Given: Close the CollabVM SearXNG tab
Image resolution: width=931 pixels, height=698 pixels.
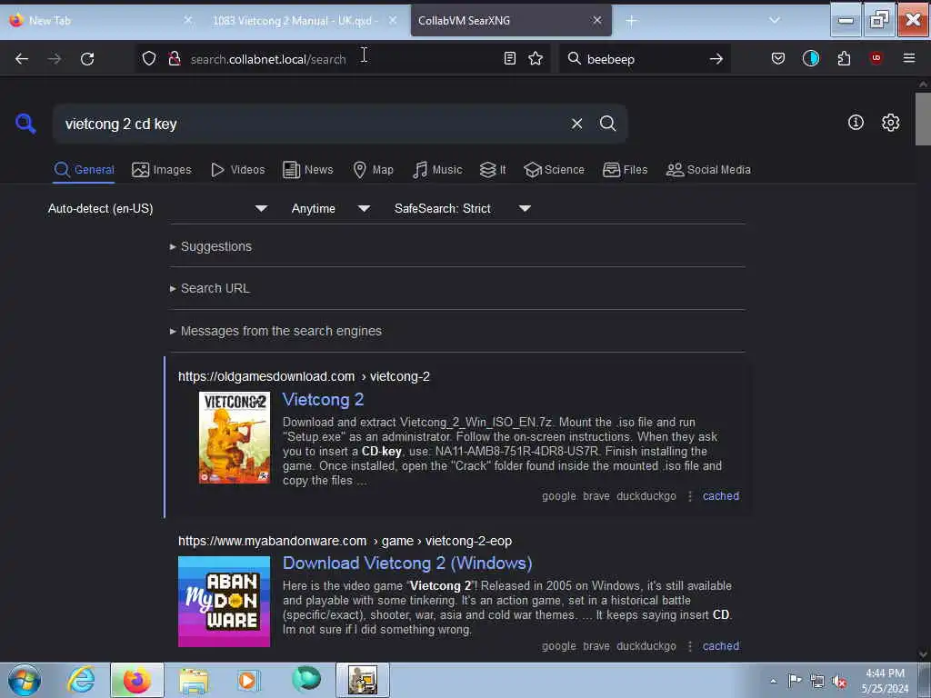Looking at the screenshot, I should tap(597, 20).
